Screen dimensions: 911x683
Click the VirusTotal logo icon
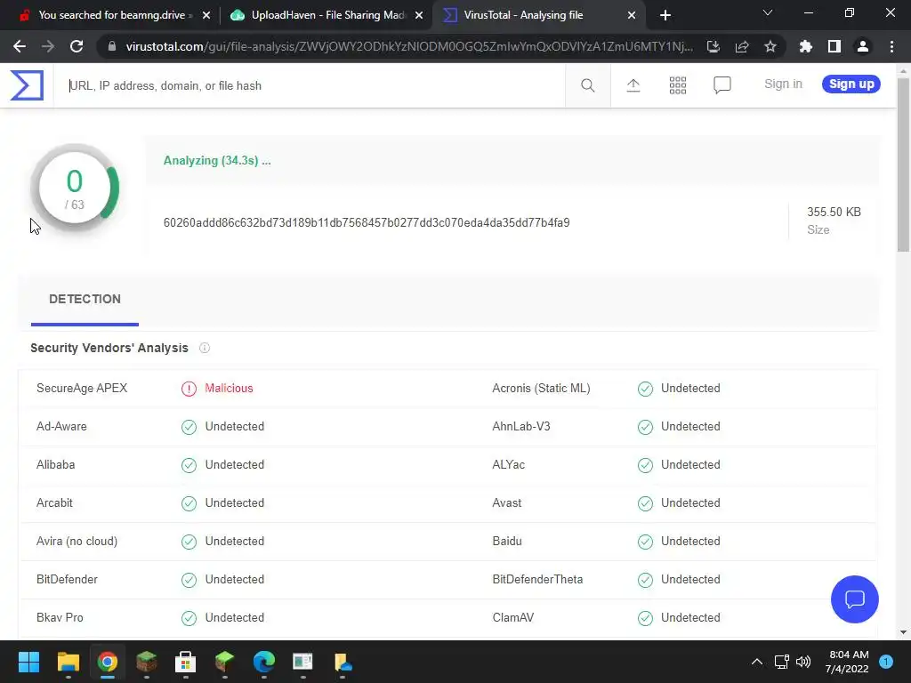27,85
